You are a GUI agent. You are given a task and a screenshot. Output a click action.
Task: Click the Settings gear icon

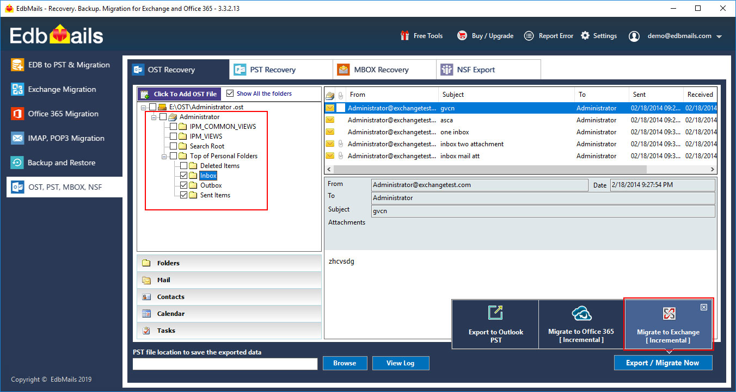pyautogui.click(x=585, y=36)
